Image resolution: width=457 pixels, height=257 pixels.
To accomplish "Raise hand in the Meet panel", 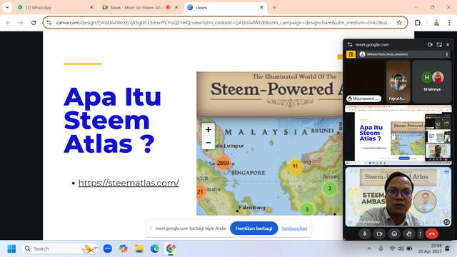I will coord(409,233).
